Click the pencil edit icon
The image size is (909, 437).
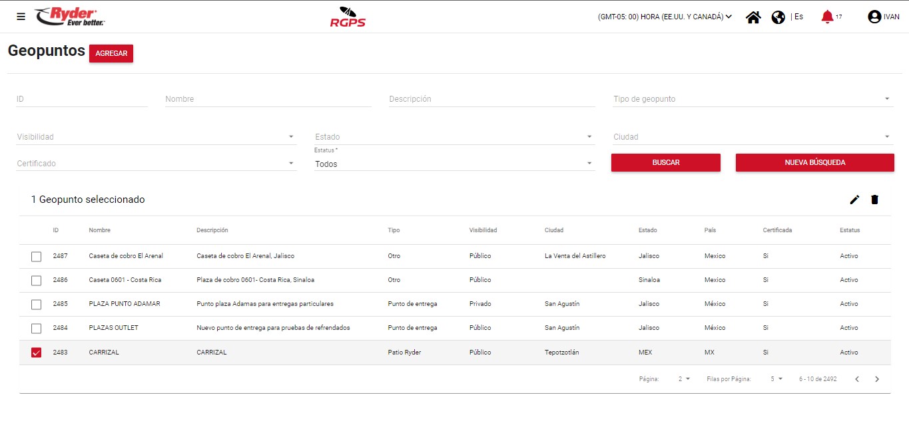854,200
